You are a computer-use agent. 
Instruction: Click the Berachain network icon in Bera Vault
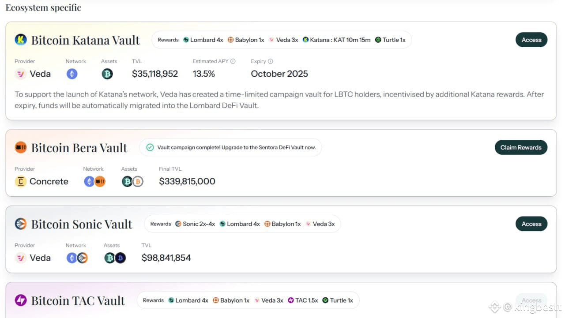[100, 181]
